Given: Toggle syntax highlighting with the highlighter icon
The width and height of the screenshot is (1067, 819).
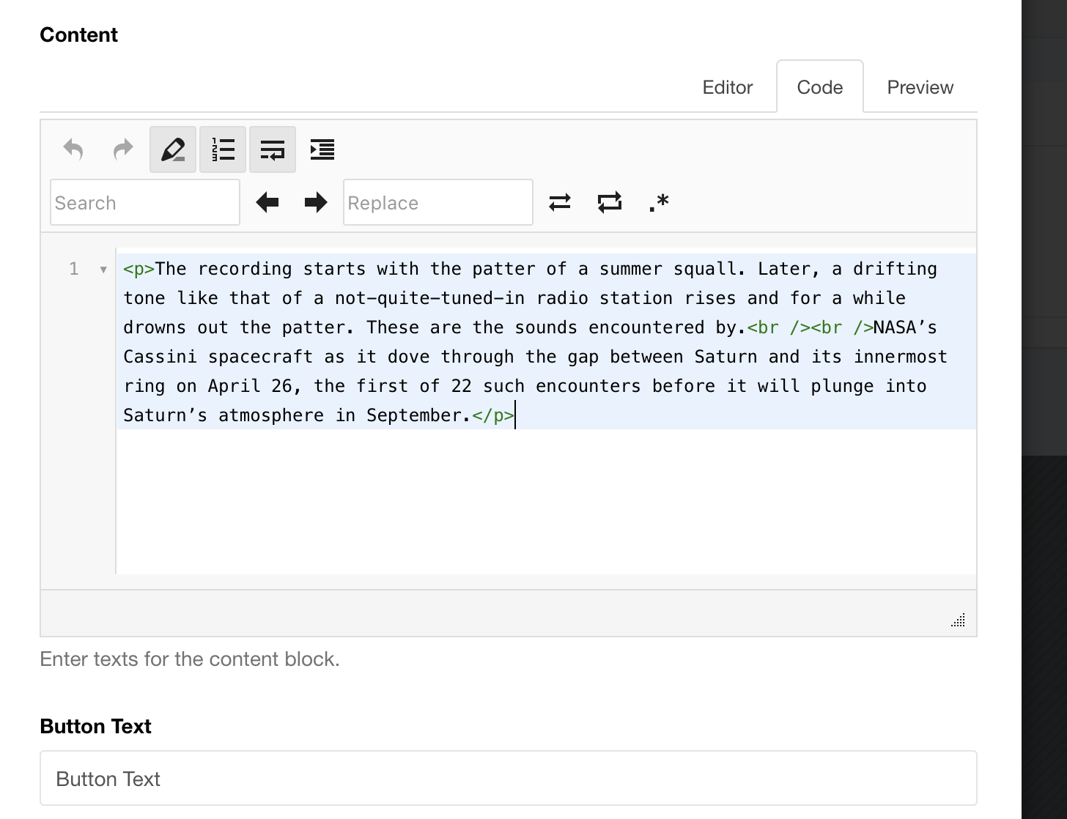Looking at the screenshot, I should click(173, 149).
